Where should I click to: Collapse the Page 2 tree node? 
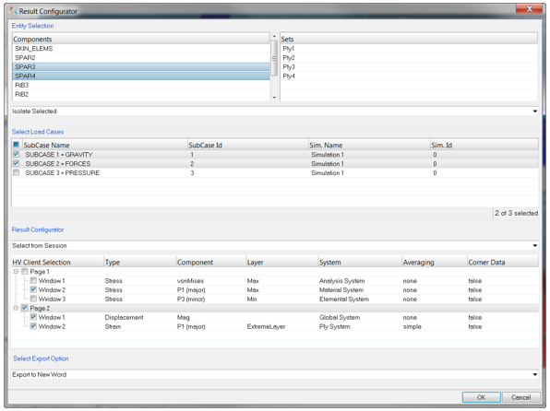point(16,308)
